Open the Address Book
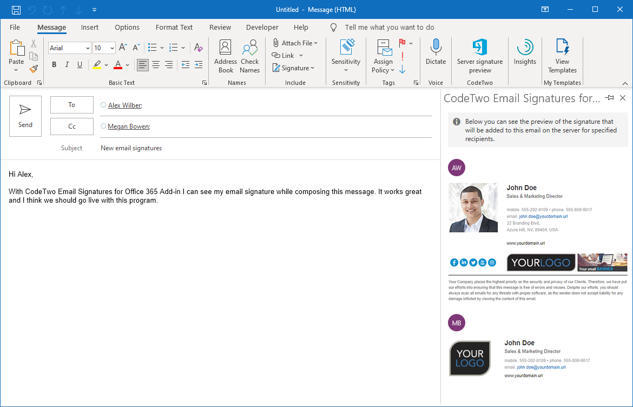 225,56
